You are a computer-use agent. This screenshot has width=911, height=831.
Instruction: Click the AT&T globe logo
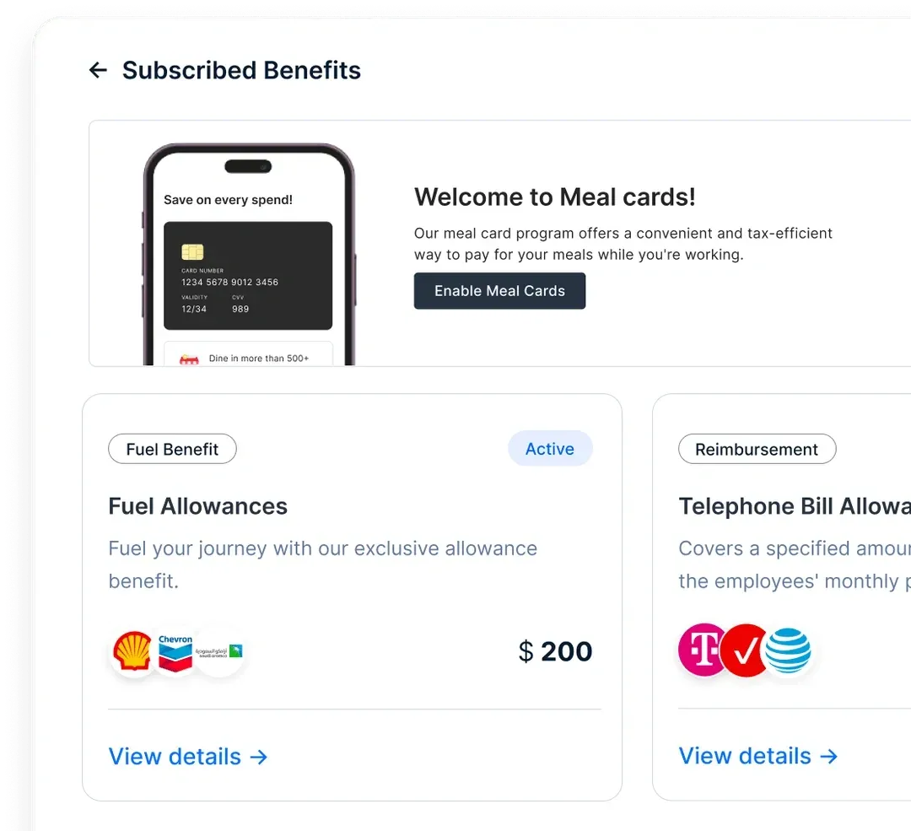[x=789, y=650]
